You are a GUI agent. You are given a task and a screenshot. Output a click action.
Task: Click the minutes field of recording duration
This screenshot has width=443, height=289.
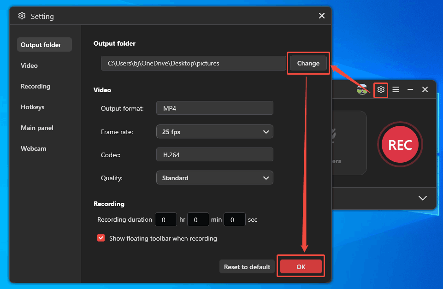(198, 219)
